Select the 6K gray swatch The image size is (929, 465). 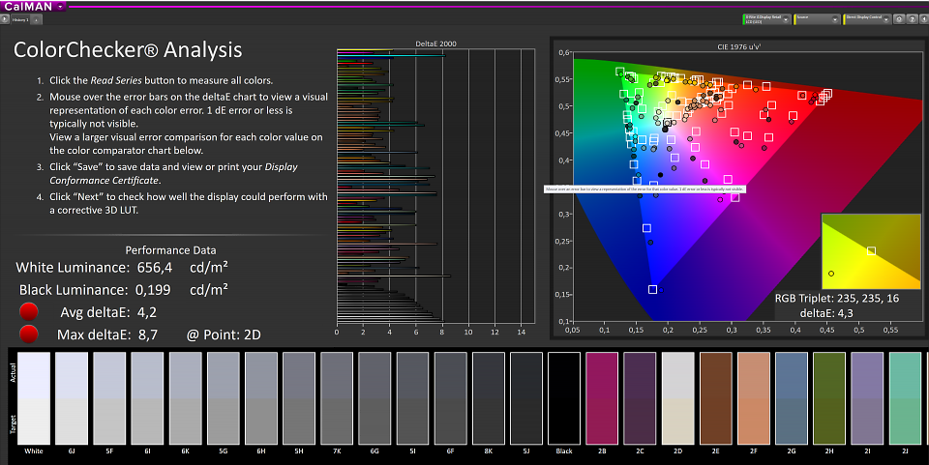[186, 398]
